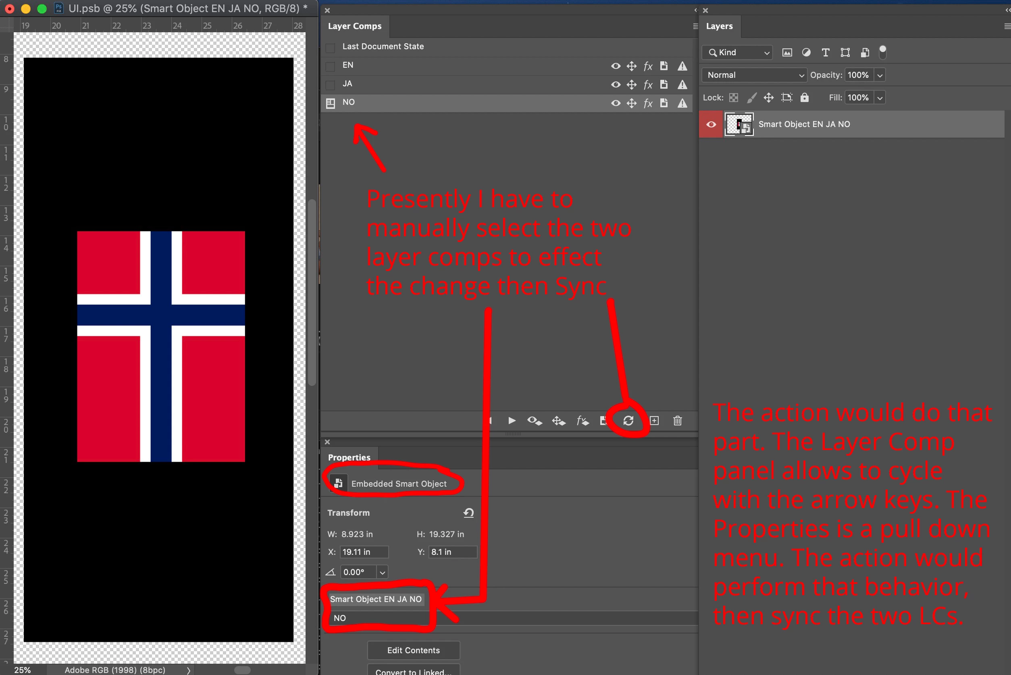Apply the EN layer comp checkbox
The width and height of the screenshot is (1011, 675).
330,66
